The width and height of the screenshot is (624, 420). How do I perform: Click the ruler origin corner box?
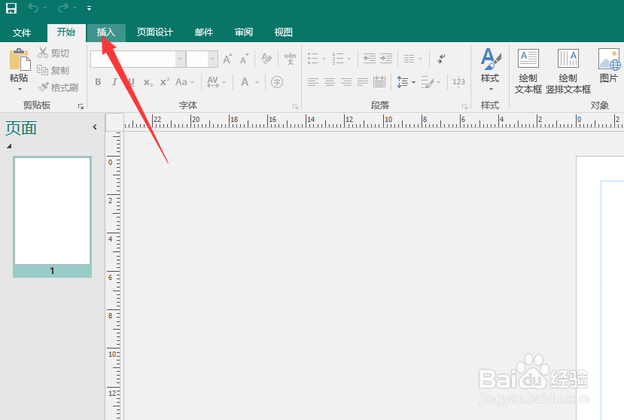pyautogui.click(x=114, y=123)
